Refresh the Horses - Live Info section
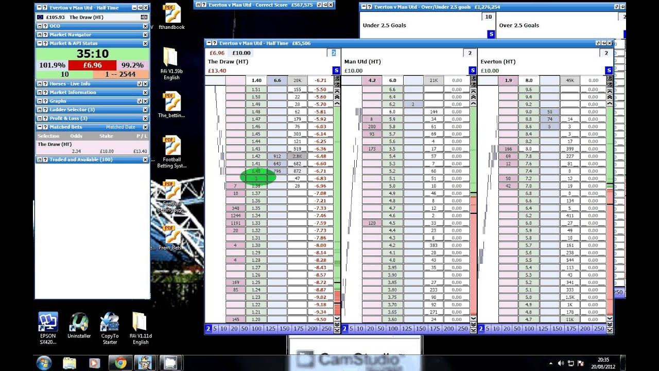The height and width of the screenshot is (371, 659). [x=140, y=83]
